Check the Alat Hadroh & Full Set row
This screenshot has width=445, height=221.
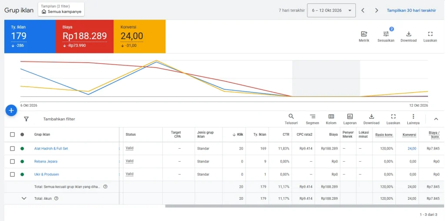pyautogui.click(x=13, y=148)
